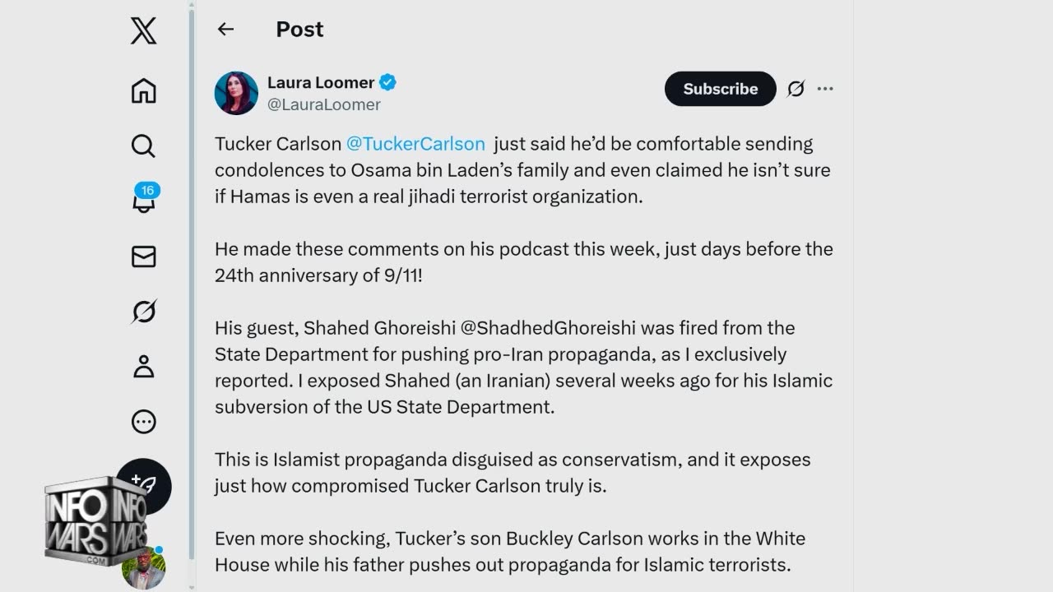
Task: Open the More circle menu in sidebar
Action: [x=143, y=422]
